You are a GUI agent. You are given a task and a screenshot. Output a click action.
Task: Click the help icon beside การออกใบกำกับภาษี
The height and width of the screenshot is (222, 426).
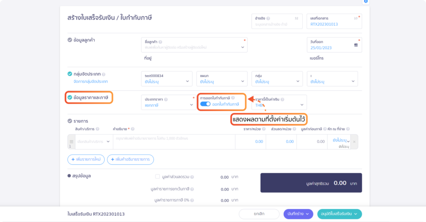coord(233,98)
